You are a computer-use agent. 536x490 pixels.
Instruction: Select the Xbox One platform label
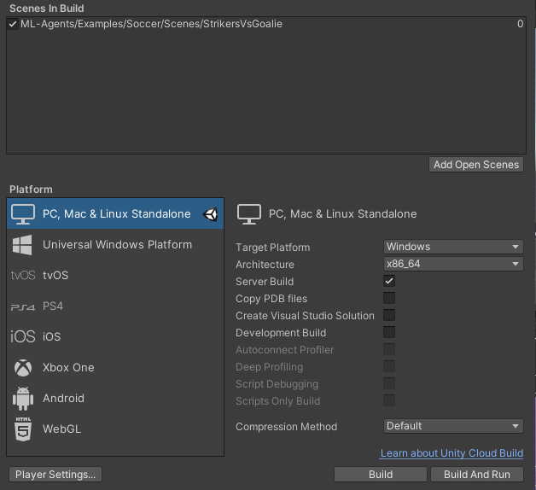(68, 368)
